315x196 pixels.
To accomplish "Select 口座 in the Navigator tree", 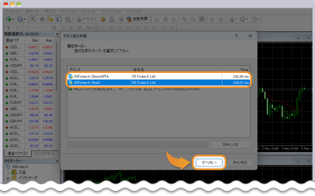I will 22,172.
